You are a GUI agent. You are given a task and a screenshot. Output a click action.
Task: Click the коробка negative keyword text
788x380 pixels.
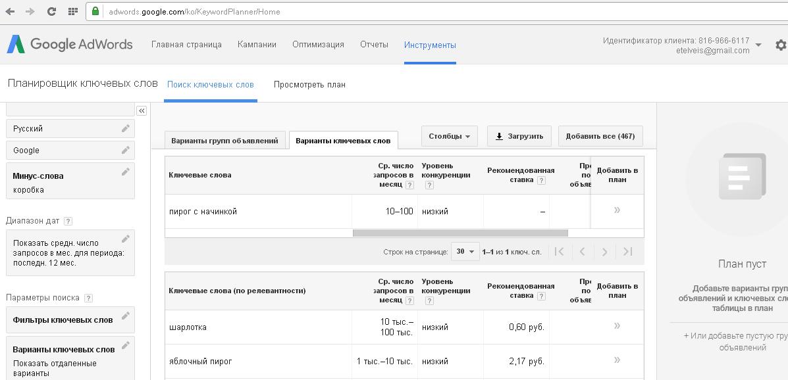tap(29, 190)
